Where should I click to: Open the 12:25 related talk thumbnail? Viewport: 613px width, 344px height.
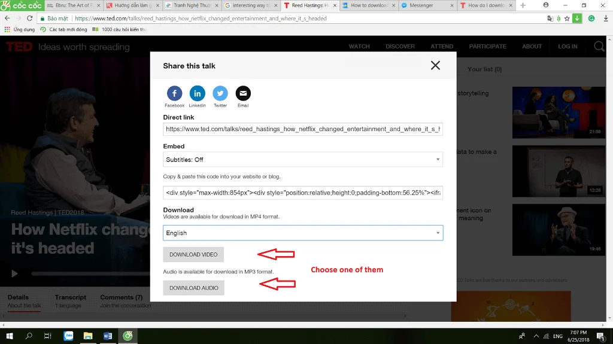coord(559,171)
